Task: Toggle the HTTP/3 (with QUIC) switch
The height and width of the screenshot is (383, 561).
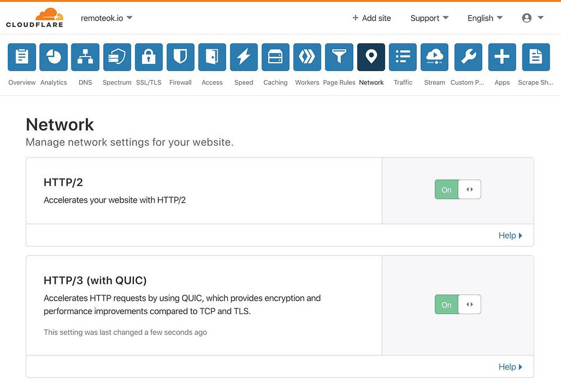Action: tap(458, 305)
